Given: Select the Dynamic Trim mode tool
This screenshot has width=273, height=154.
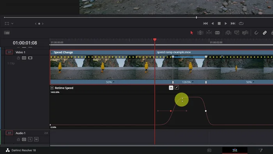Looking at the screenshot, I should coord(209,33).
